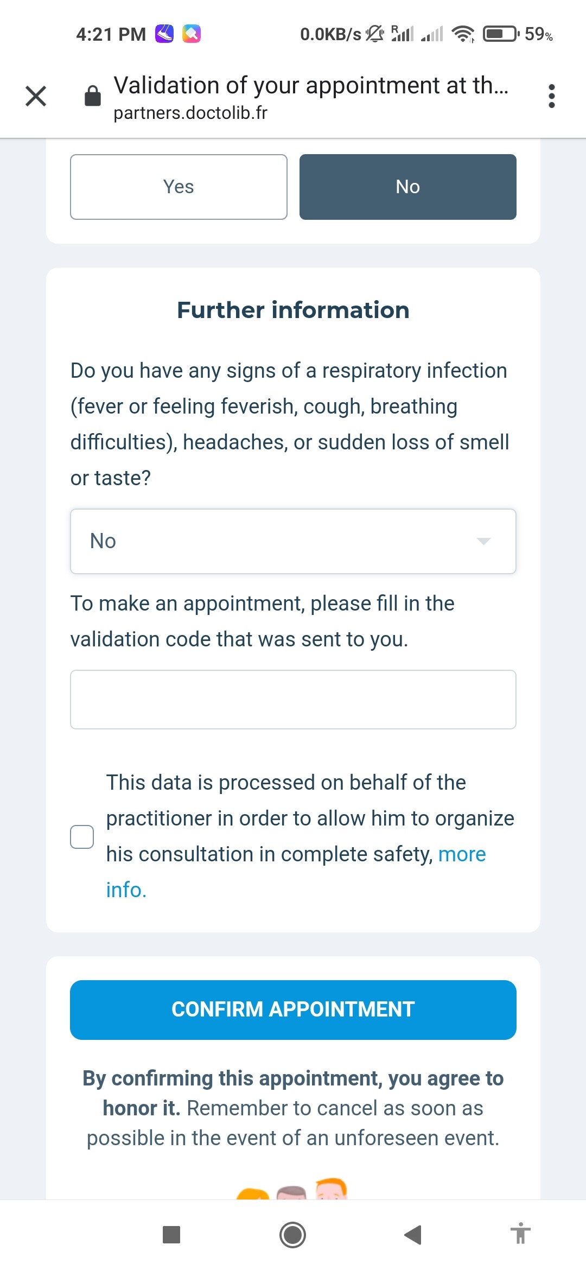Tap the Android home circle button
Image resolution: width=586 pixels, height=1270 pixels.
coord(292,1235)
